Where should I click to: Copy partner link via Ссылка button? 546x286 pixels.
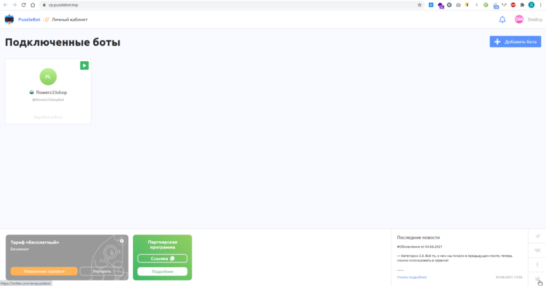tap(162, 258)
